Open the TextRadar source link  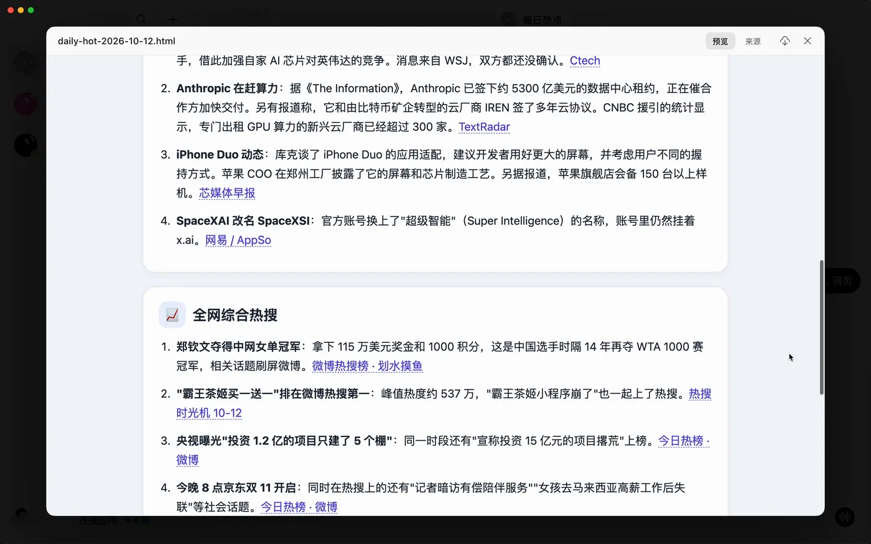pos(484,127)
